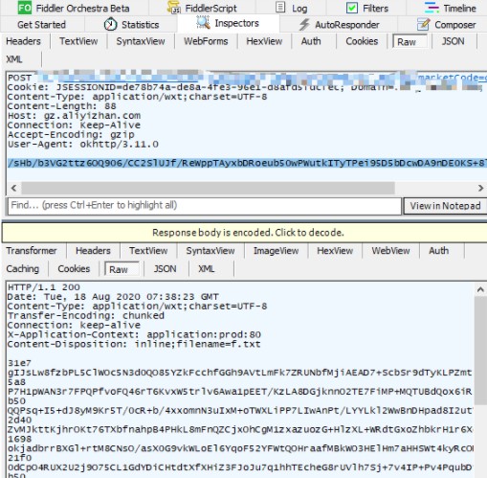The height and width of the screenshot is (478, 487).
Task: Open the request HexView tab
Action: [x=264, y=41]
